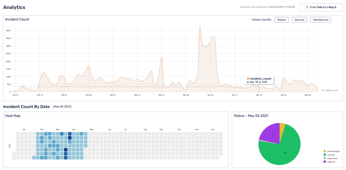Click the Apr 11 x-axis label
346x170 pixels.
pos(234,95)
